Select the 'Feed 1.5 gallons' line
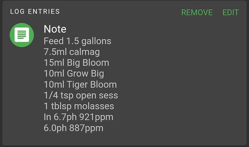 78,41
